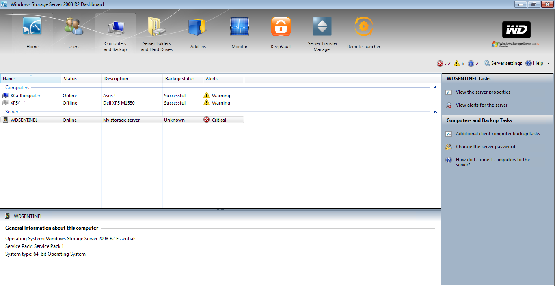Click the WDSENTINEL server icon in list

[x=5, y=120]
